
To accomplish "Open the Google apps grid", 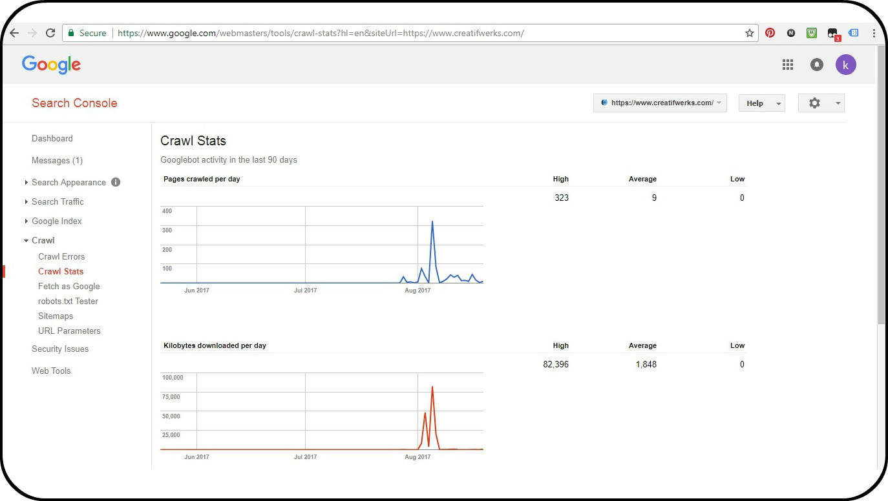I will pyautogui.click(x=788, y=65).
